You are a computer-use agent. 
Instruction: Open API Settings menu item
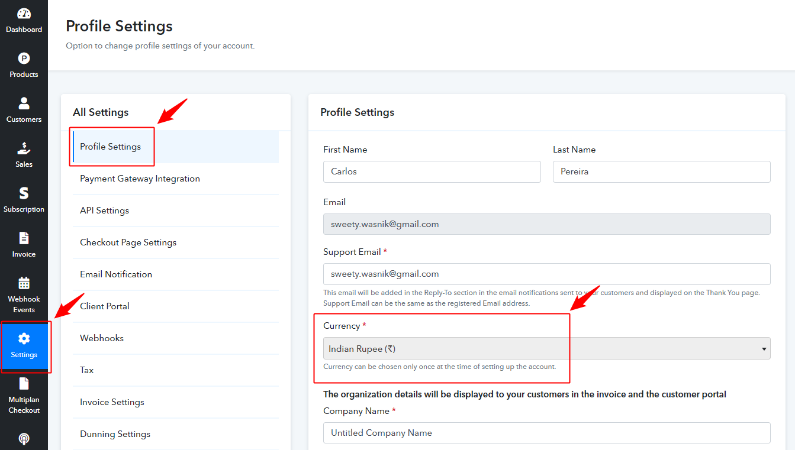104,211
